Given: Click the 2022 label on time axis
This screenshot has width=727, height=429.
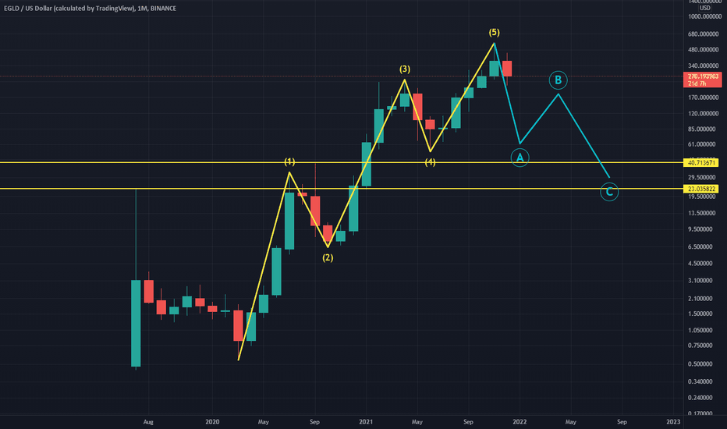Looking at the screenshot, I should tap(520, 422).
